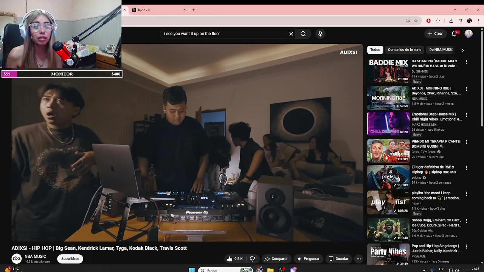Image resolution: width=484 pixels, height=272 pixels.
Task: Dislike the ADIXSI video
Action: tap(252, 259)
